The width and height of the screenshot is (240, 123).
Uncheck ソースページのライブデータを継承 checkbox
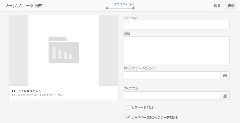tap(128, 117)
